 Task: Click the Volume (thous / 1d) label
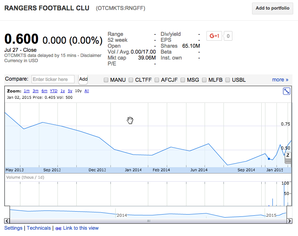25,178
